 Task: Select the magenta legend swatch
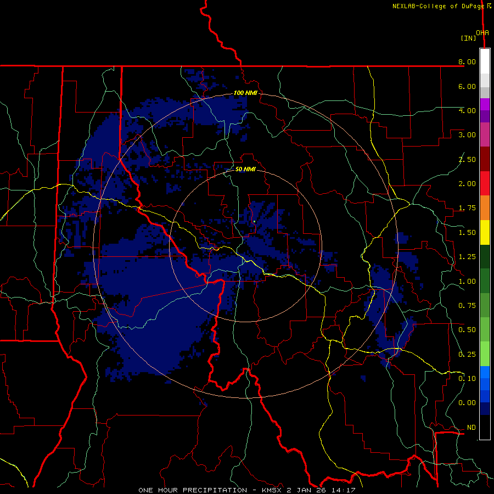click(485, 135)
